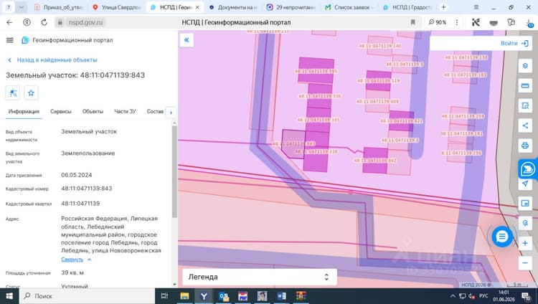
Task: Click the my-location arrow tool
Action: (x=525, y=184)
